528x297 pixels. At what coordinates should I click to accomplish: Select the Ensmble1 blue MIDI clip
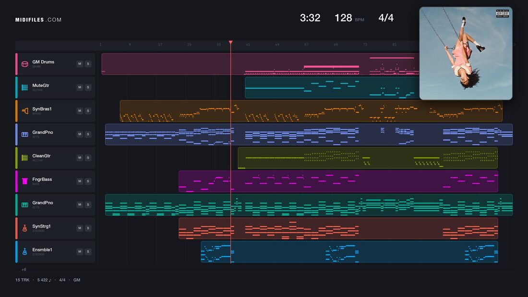point(349,251)
